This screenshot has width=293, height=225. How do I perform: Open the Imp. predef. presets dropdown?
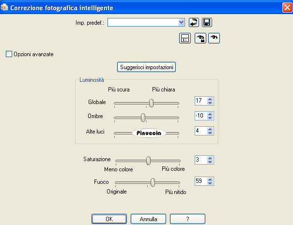(182, 22)
